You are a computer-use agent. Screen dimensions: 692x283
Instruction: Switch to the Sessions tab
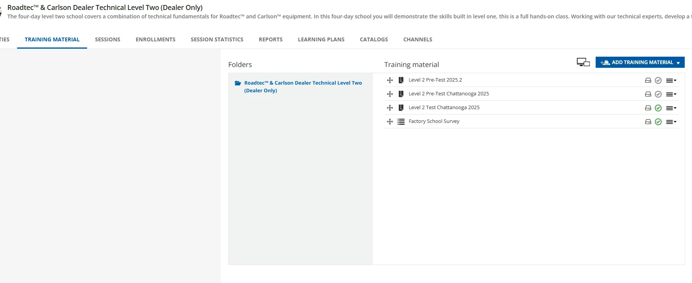(x=107, y=39)
